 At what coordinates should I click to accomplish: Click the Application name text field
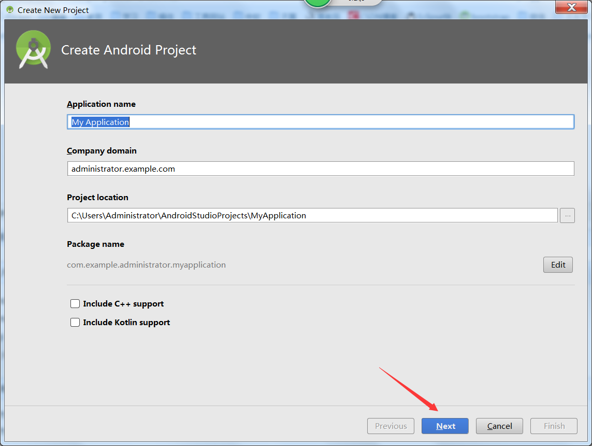[x=321, y=122]
